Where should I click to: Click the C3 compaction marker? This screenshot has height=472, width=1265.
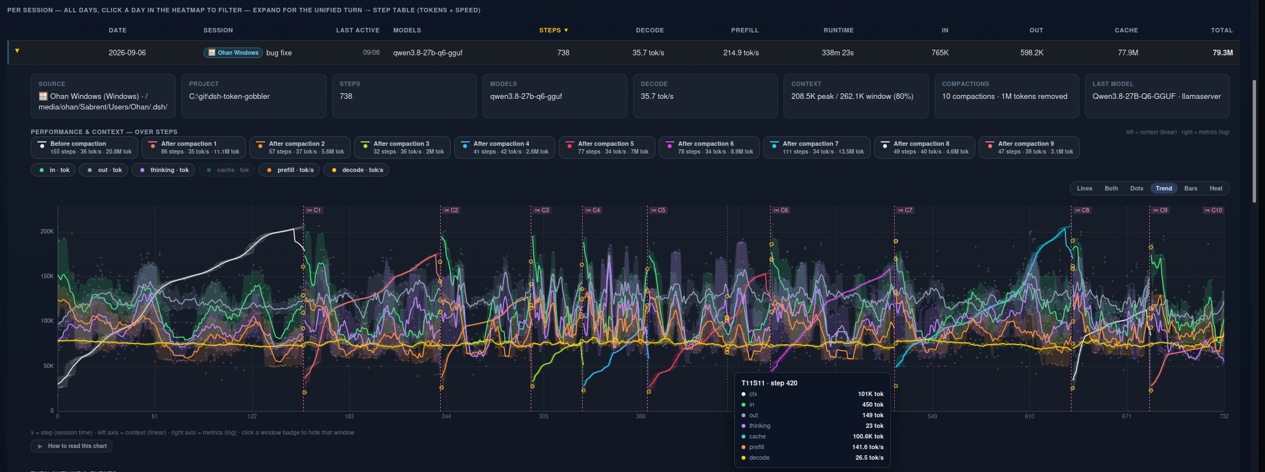click(541, 211)
